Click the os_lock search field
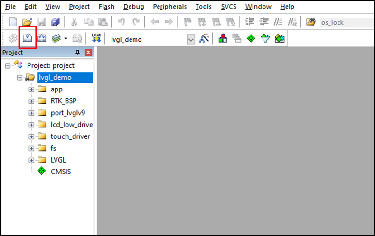The width and height of the screenshot is (375, 236). pos(347,22)
